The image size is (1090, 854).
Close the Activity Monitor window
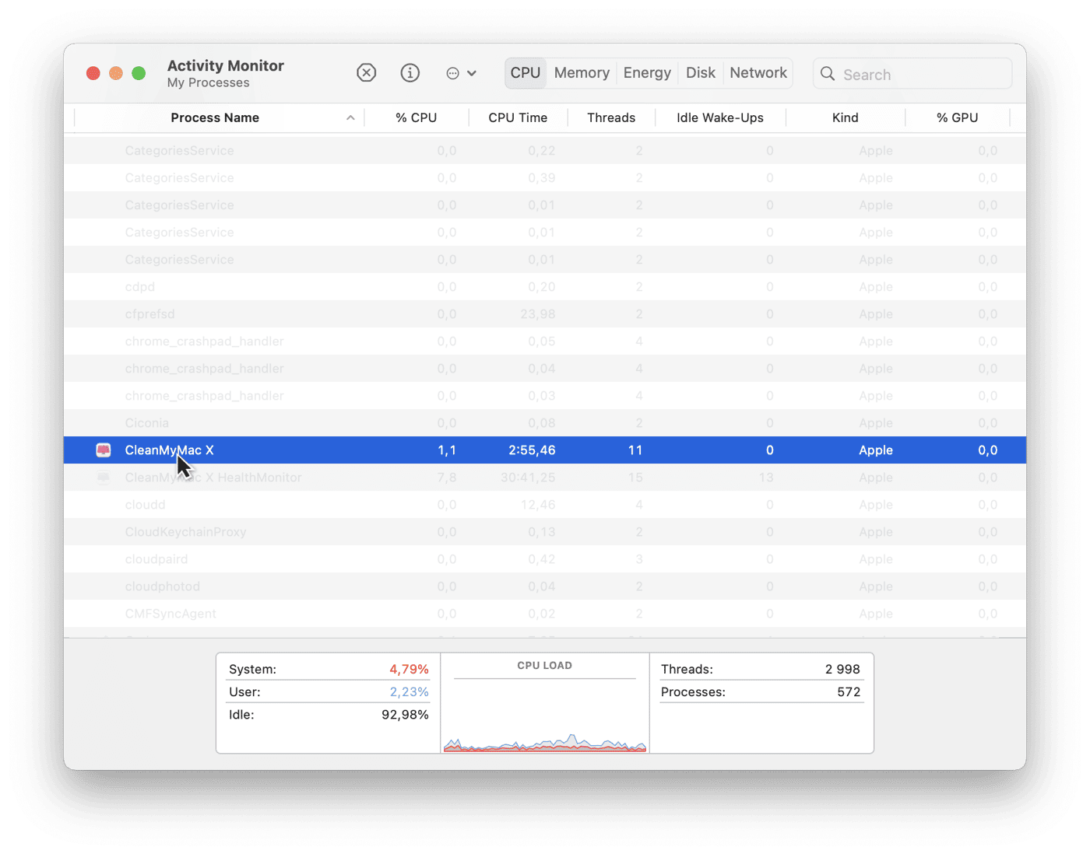tap(93, 73)
